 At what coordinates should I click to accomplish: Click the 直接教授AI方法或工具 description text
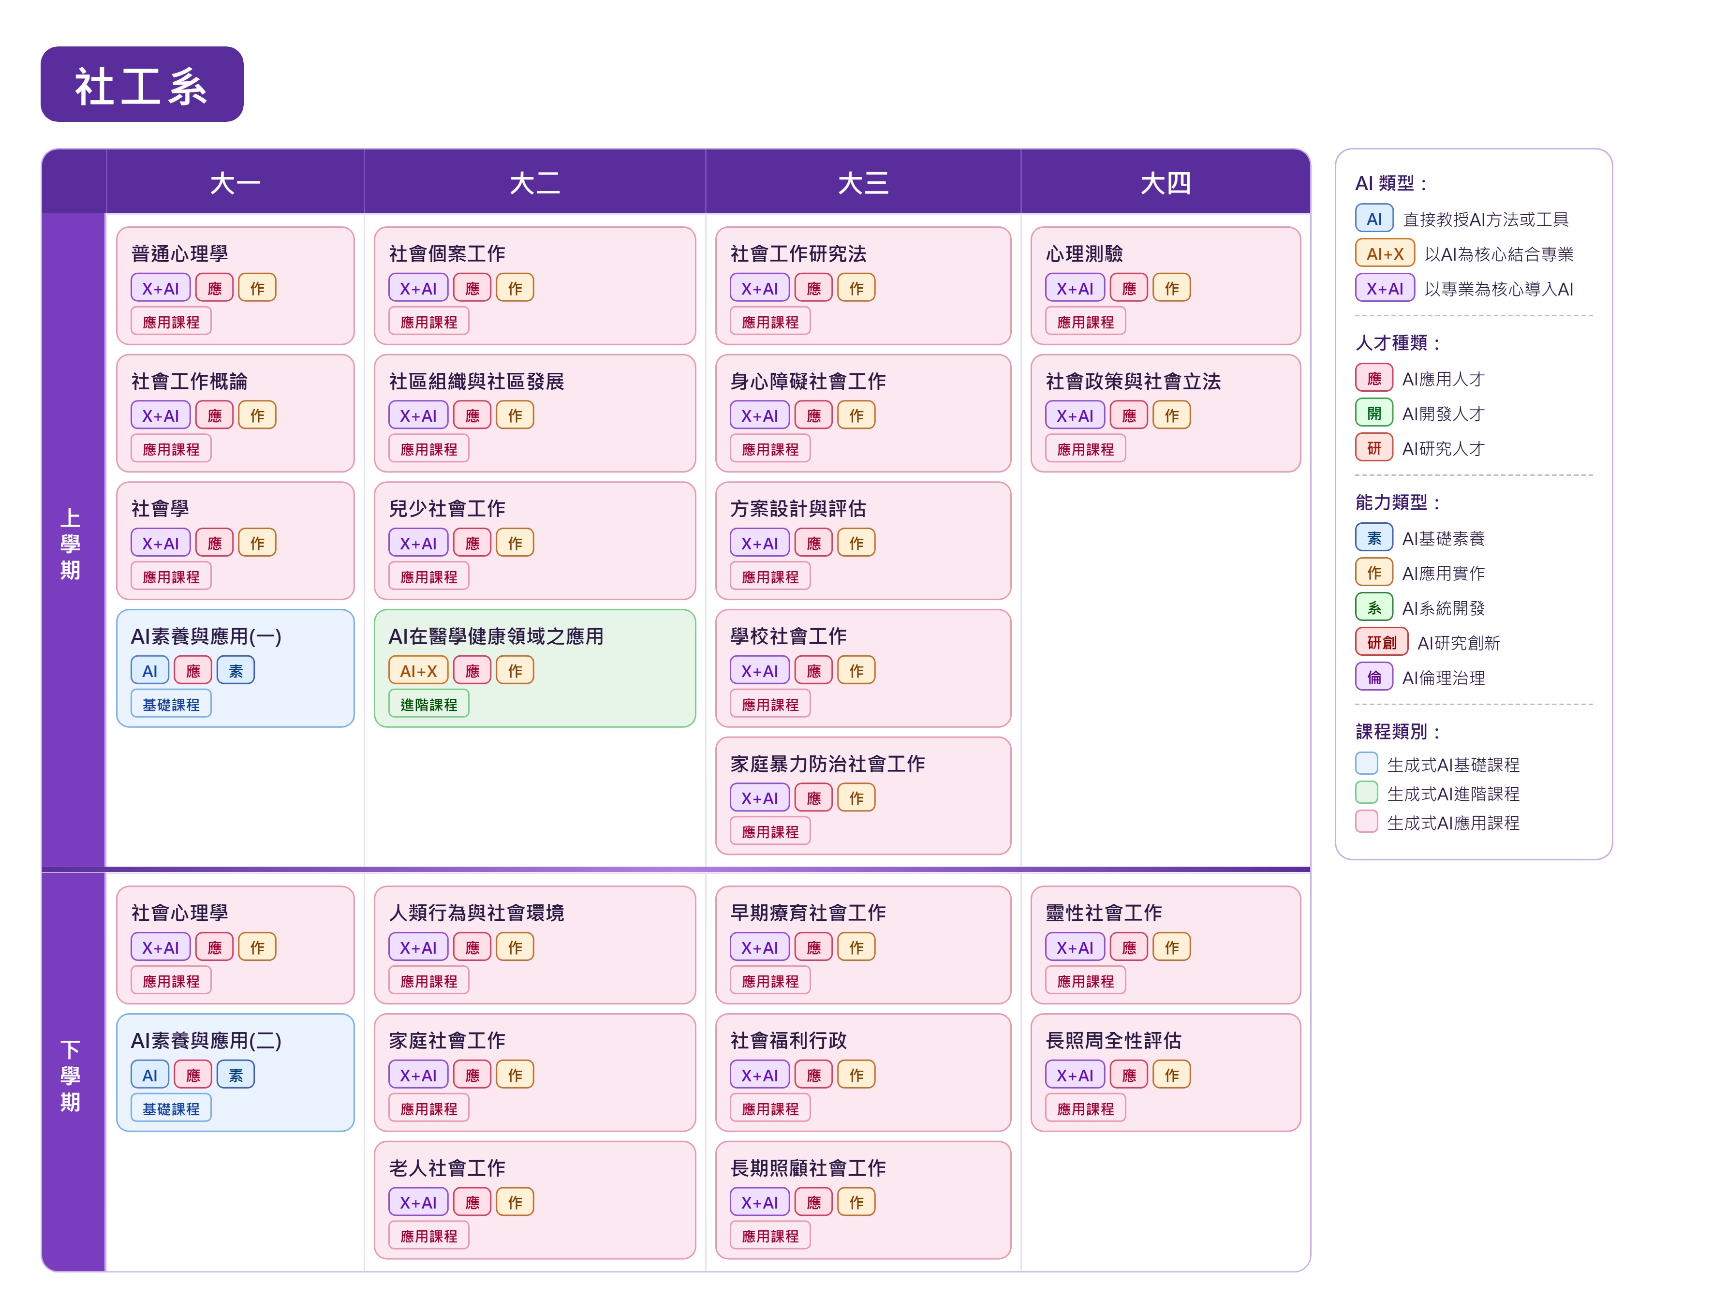(x=1485, y=219)
